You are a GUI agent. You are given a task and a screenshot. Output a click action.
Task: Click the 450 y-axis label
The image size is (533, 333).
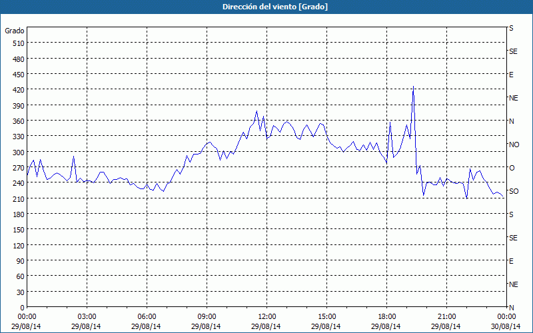(x=19, y=75)
